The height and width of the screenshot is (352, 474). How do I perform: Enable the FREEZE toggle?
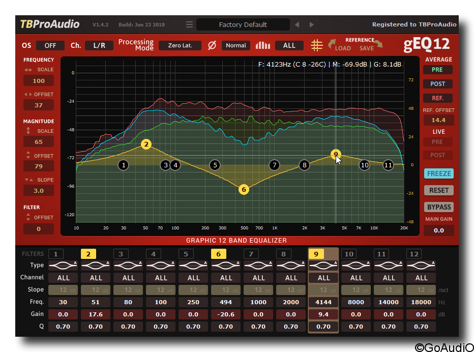(438, 173)
